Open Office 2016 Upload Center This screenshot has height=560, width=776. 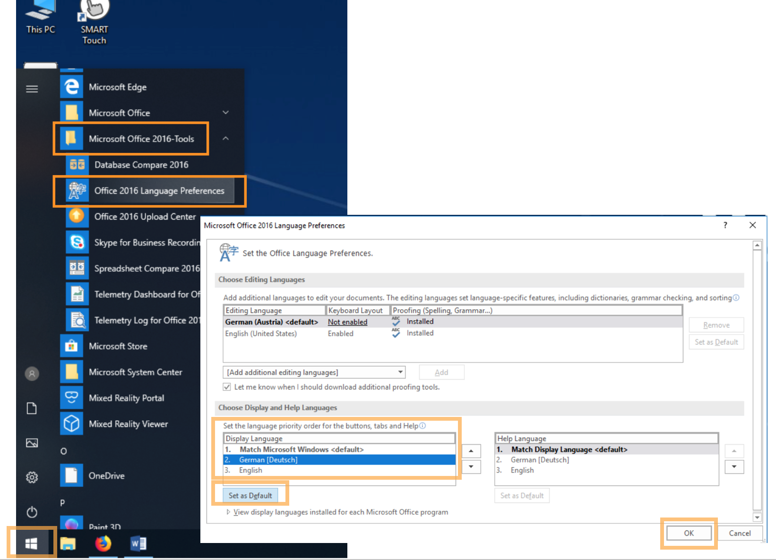(132, 217)
